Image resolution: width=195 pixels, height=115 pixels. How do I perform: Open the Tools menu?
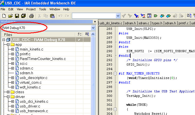(x=43, y=9)
